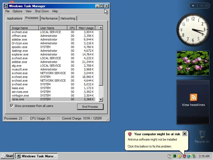213x160 pixels.
Task: Open the Shut Down menu
Action: tap(42, 11)
